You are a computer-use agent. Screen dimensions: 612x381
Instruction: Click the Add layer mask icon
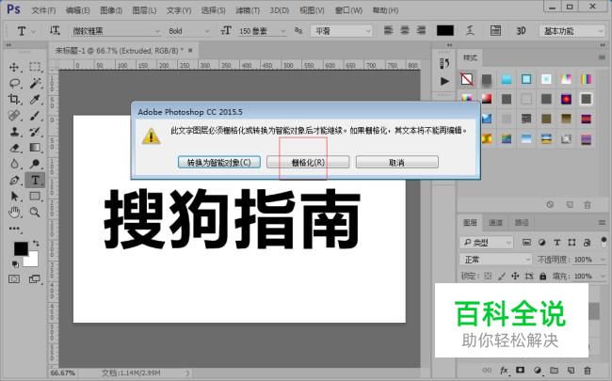(521, 370)
